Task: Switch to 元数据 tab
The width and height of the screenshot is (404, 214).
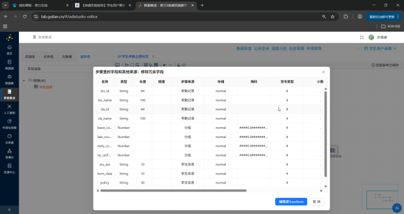Action: 67,56
